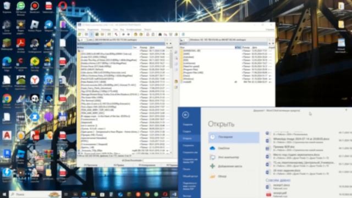Choose Сохранить как Adobe PDF in Word
This screenshot has width=352, height=198.
tap(190, 161)
